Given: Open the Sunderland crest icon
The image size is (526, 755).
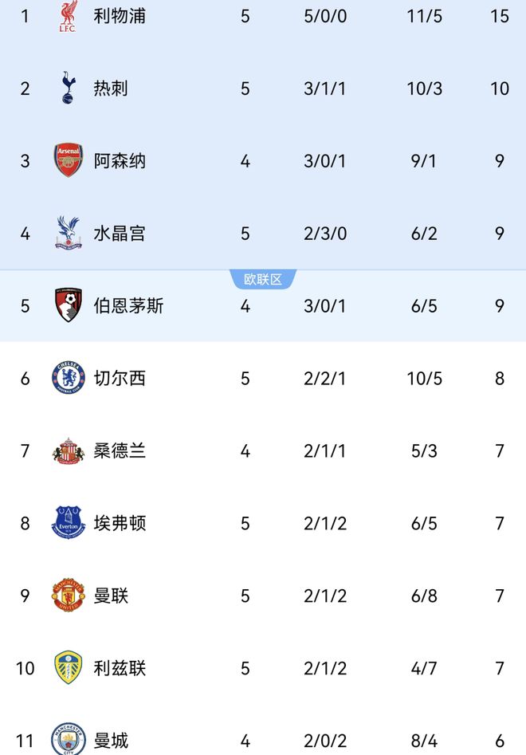Looking at the screenshot, I should (68, 450).
